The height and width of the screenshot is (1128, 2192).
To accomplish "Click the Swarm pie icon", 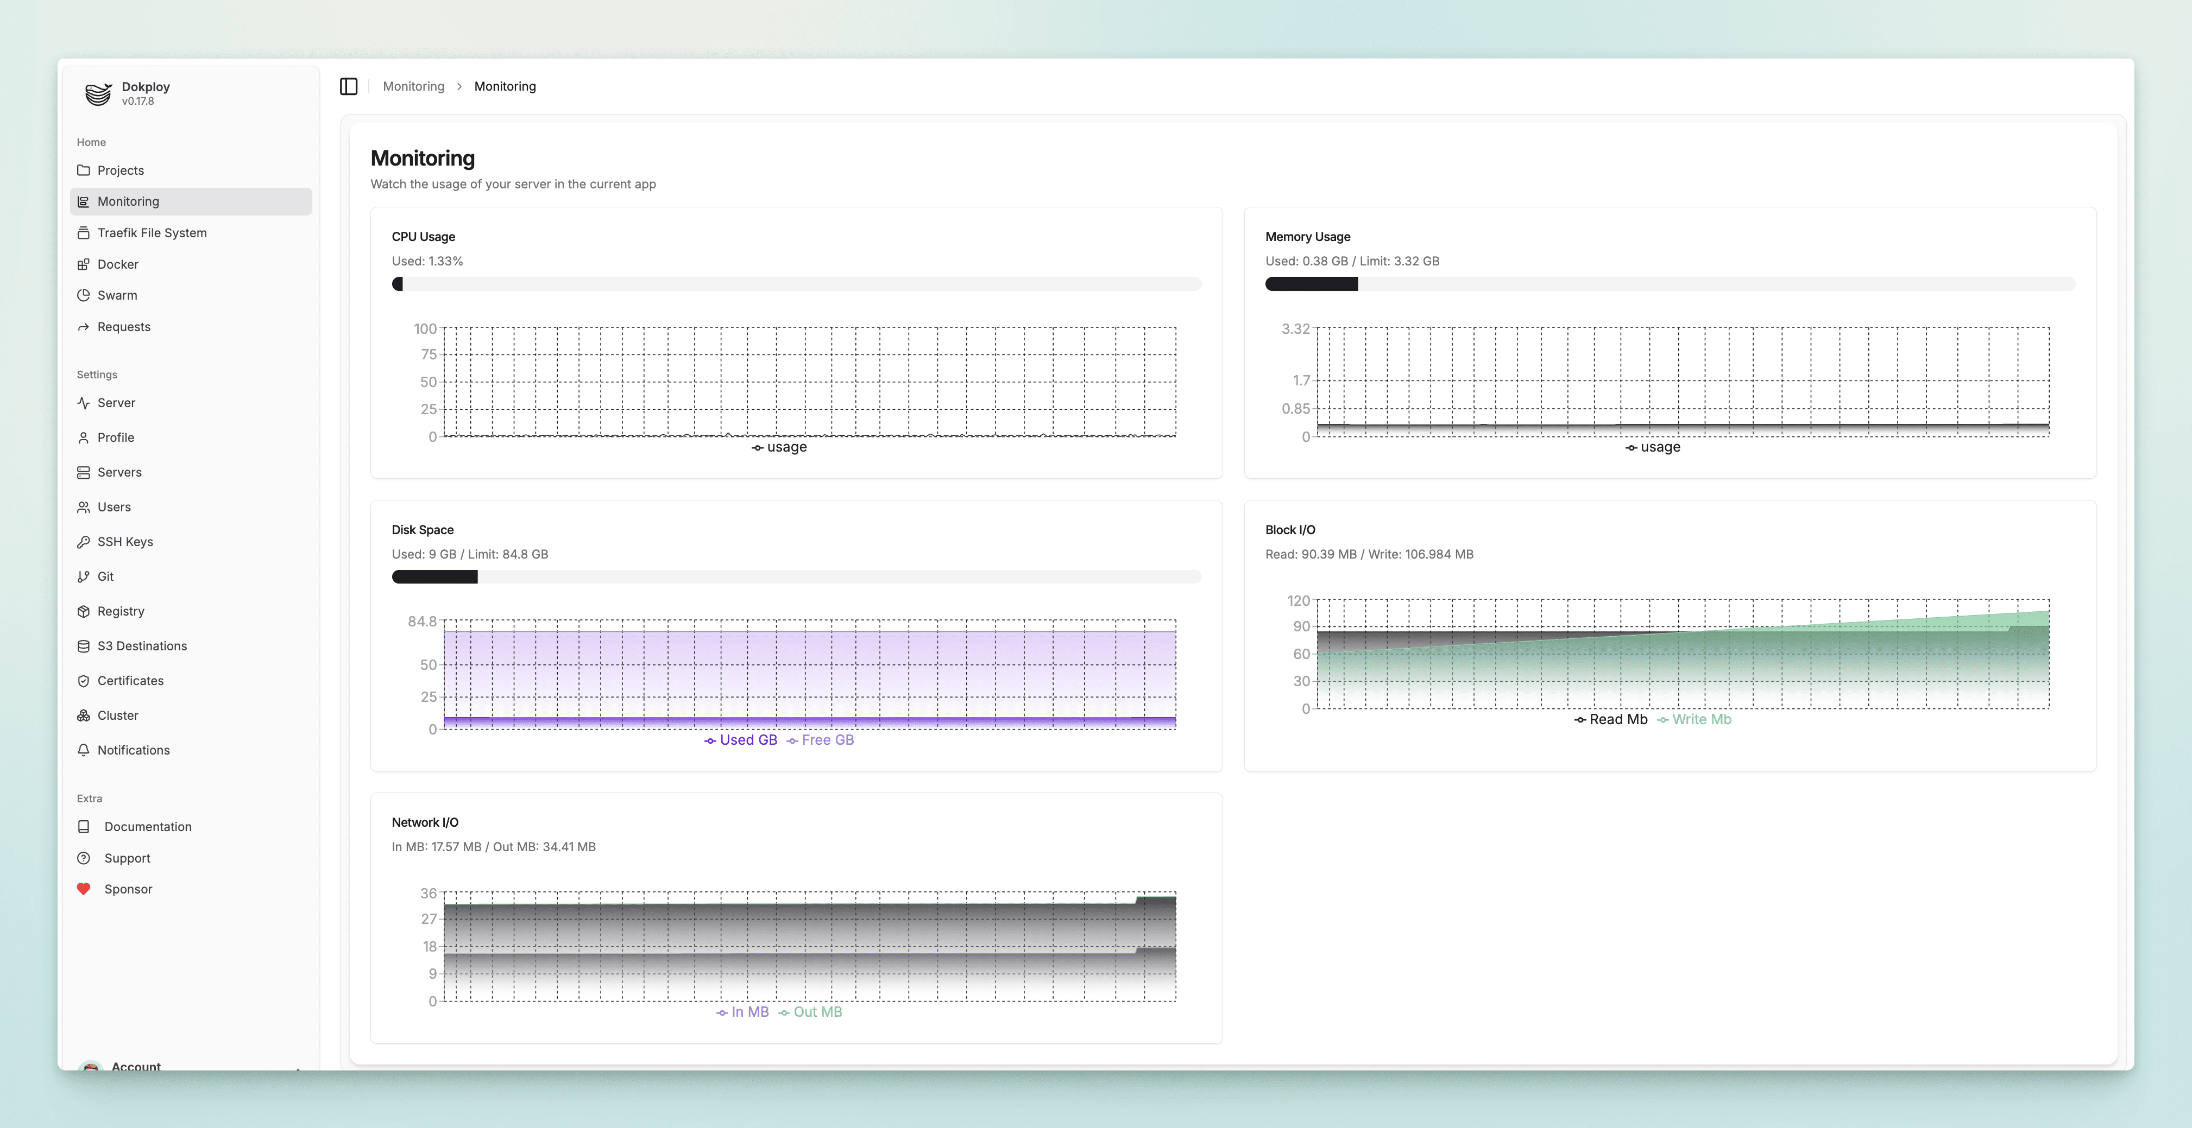I will click(84, 295).
